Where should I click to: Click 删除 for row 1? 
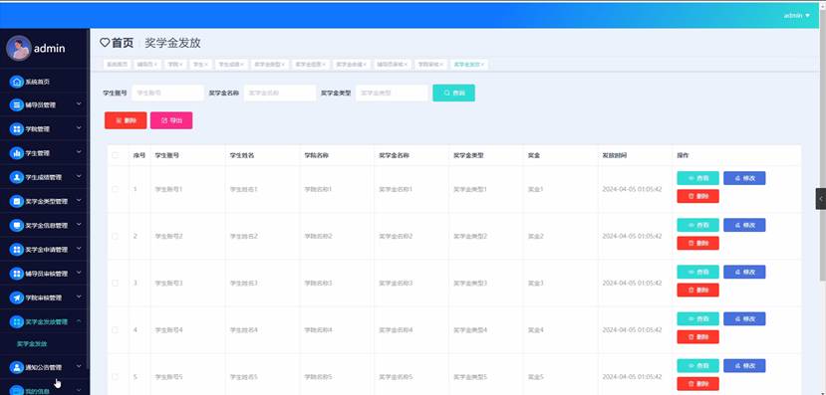coord(697,196)
